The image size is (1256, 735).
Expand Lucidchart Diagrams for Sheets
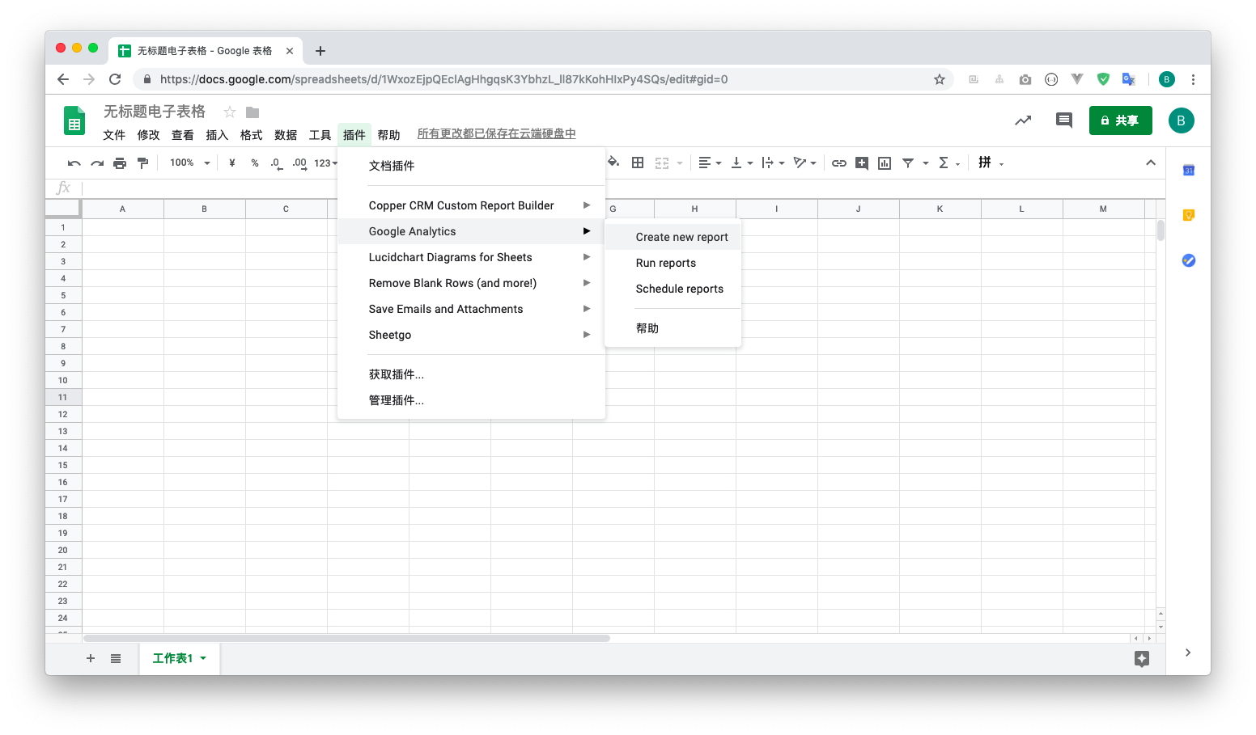point(471,257)
